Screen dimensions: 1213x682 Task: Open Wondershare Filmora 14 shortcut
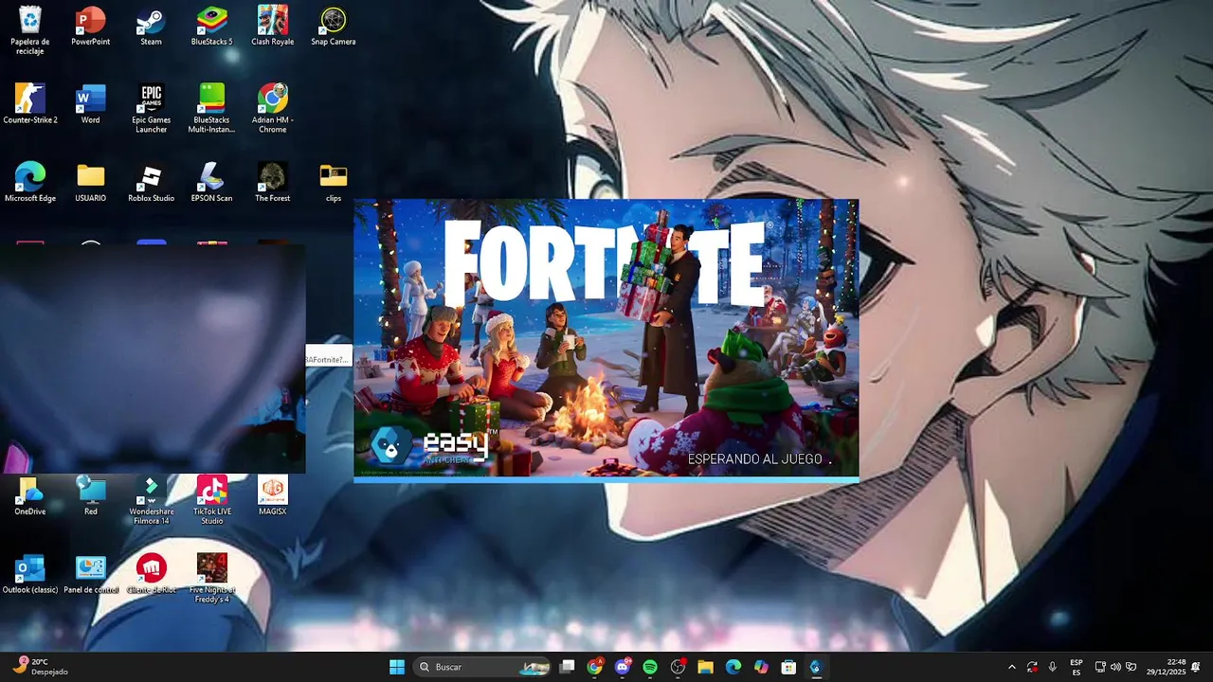tap(151, 500)
